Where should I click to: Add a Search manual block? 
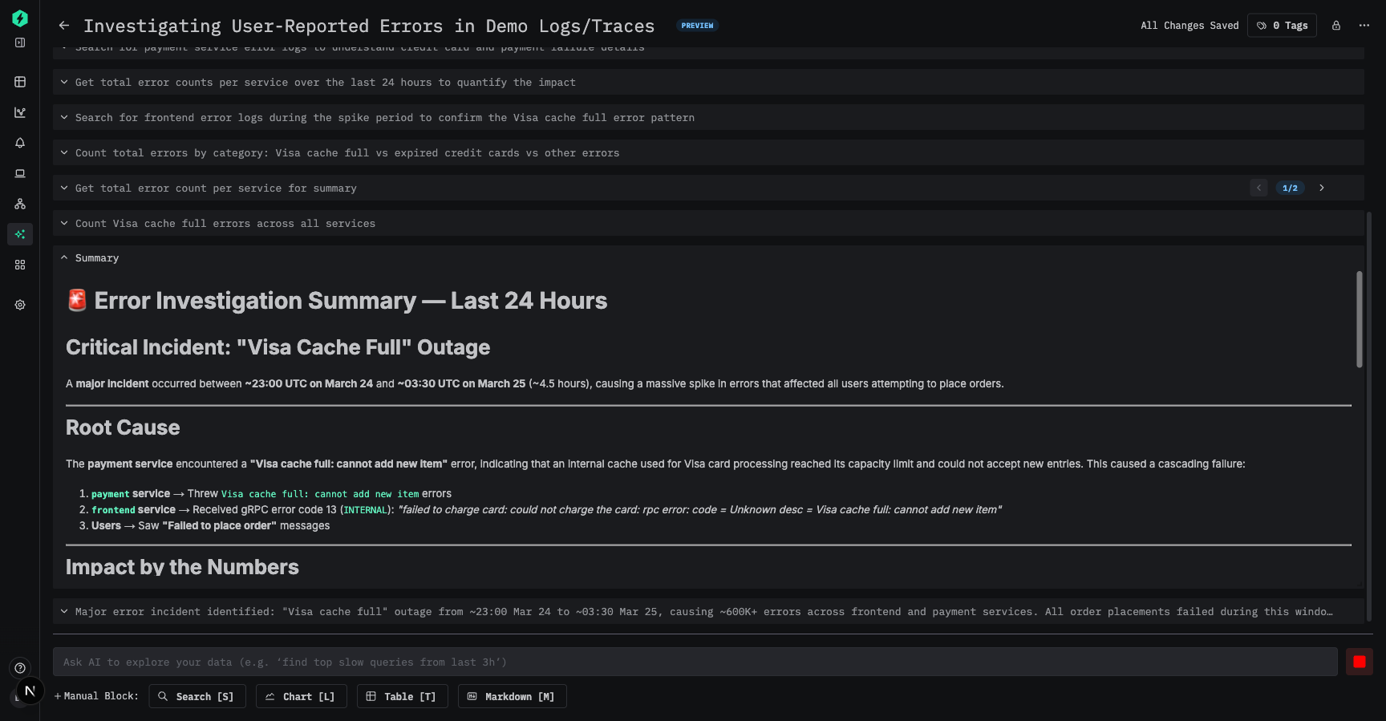(197, 696)
